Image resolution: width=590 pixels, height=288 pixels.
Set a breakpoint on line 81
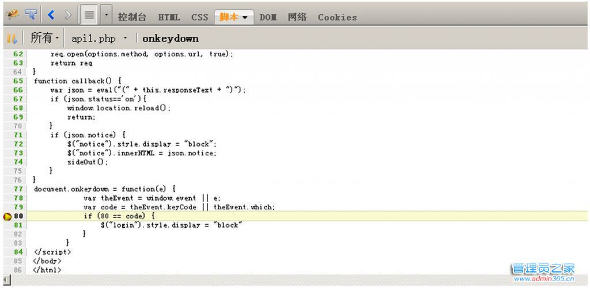pyautogui.click(x=18, y=225)
